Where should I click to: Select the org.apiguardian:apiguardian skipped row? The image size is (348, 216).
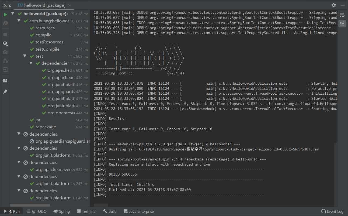point(50,141)
